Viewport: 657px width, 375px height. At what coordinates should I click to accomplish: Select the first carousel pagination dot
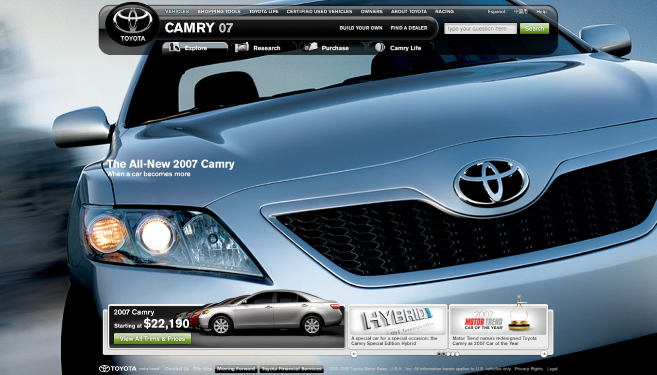439,354
